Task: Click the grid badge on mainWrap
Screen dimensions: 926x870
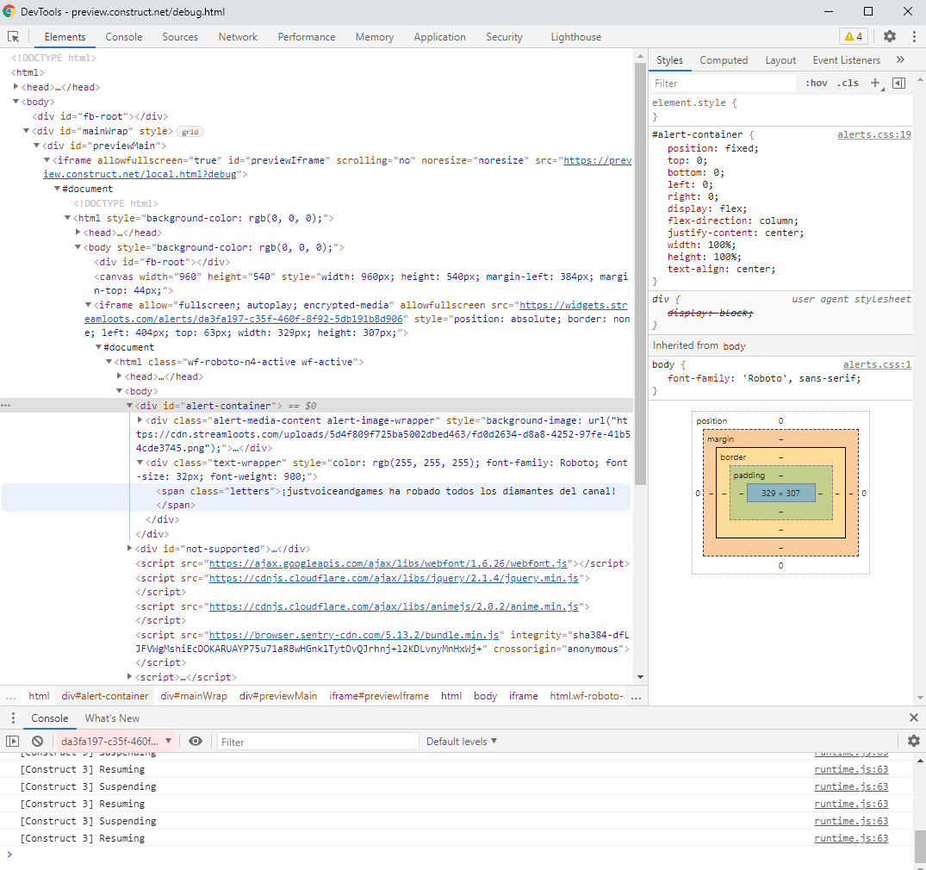Action: 190,132
